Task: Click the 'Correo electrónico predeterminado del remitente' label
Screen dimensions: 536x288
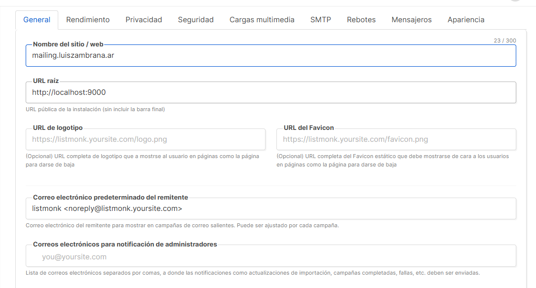Action: pos(110,197)
